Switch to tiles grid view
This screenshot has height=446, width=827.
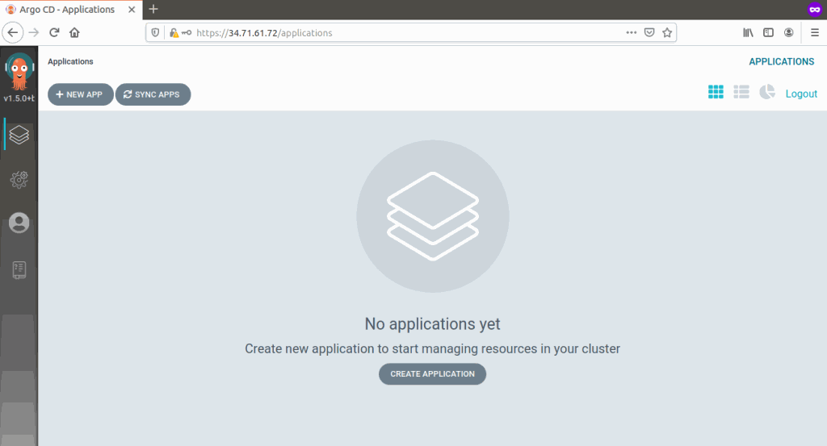(716, 92)
